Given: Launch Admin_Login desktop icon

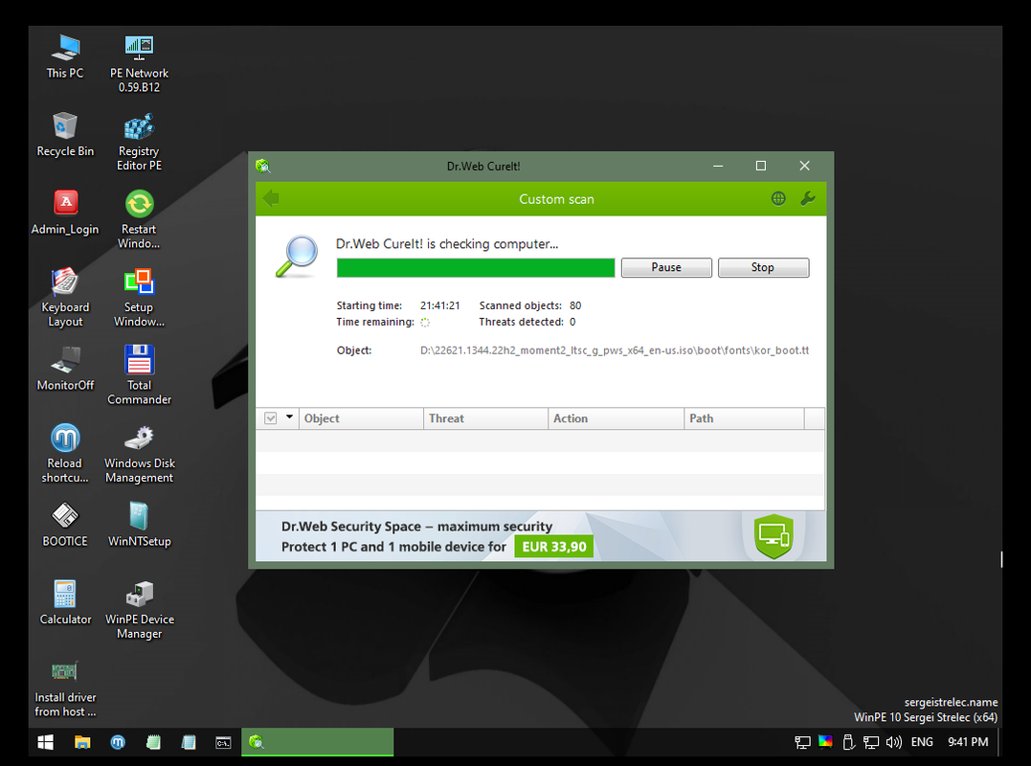Looking at the screenshot, I should tap(65, 213).
